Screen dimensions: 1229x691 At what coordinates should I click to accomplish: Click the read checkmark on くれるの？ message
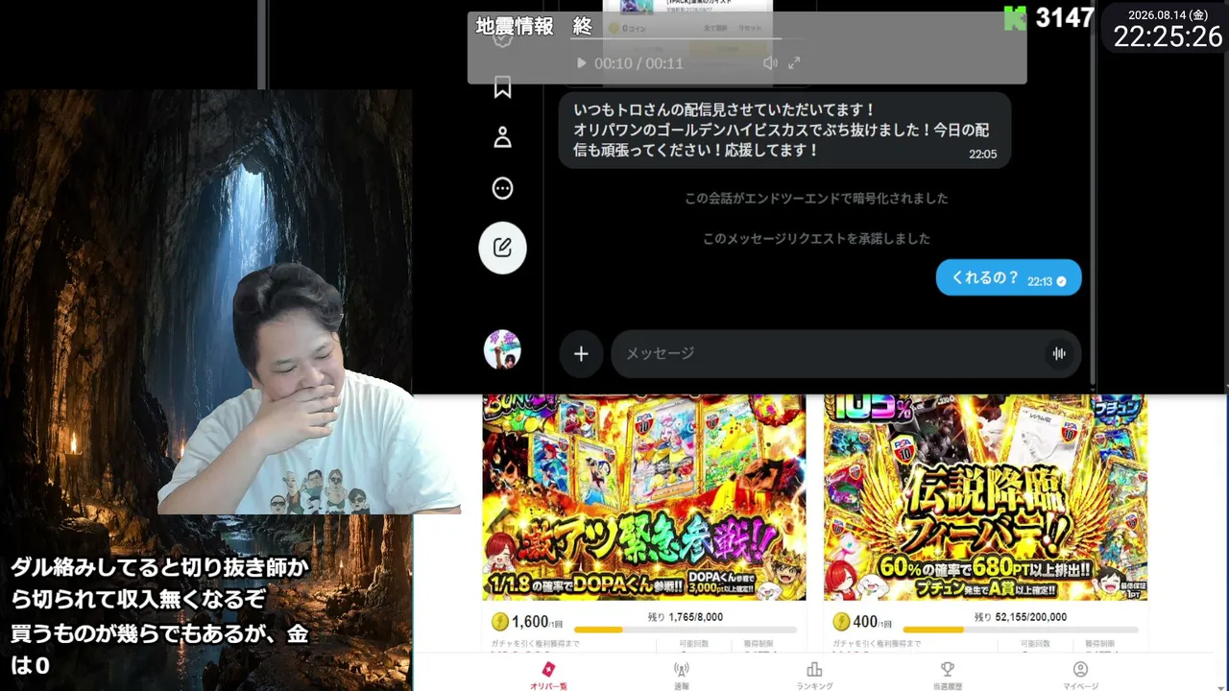pyautogui.click(x=1062, y=281)
